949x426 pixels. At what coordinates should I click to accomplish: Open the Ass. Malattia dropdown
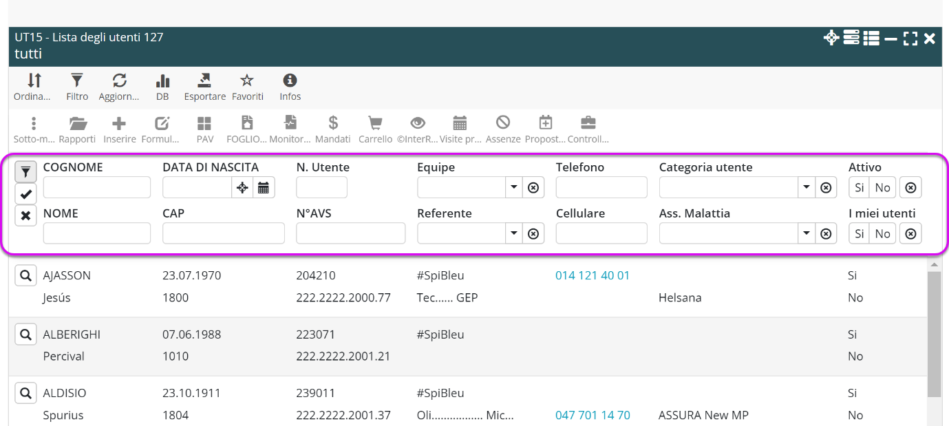(x=807, y=234)
